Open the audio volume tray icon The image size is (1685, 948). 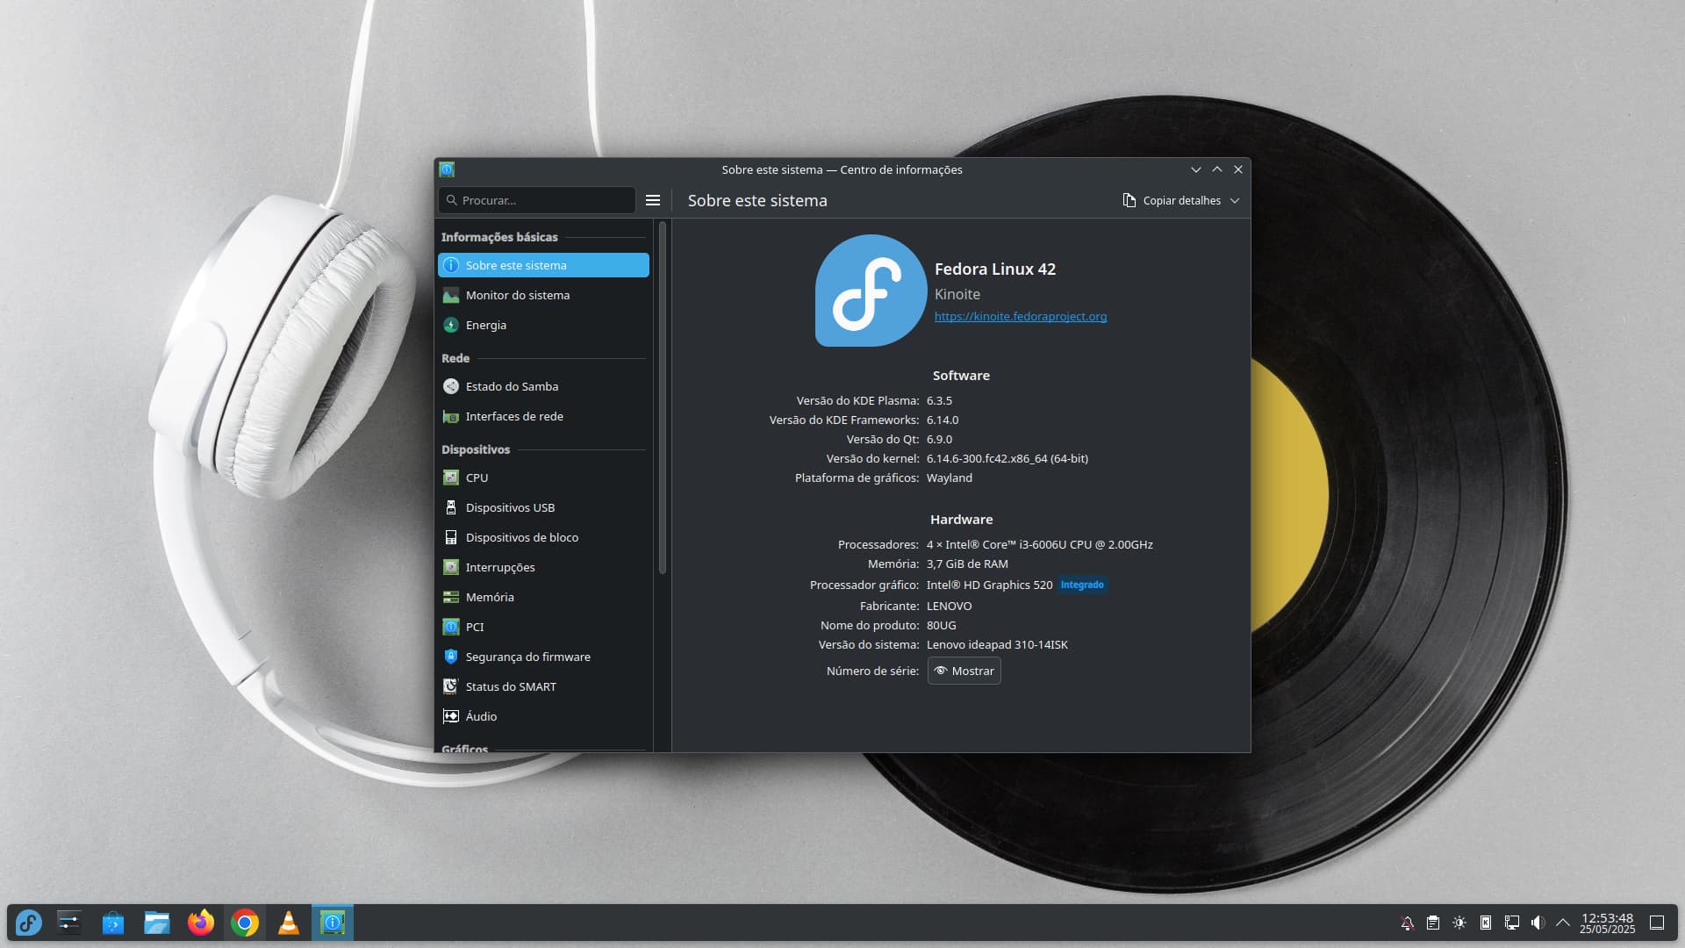pyautogui.click(x=1538, y=923)
